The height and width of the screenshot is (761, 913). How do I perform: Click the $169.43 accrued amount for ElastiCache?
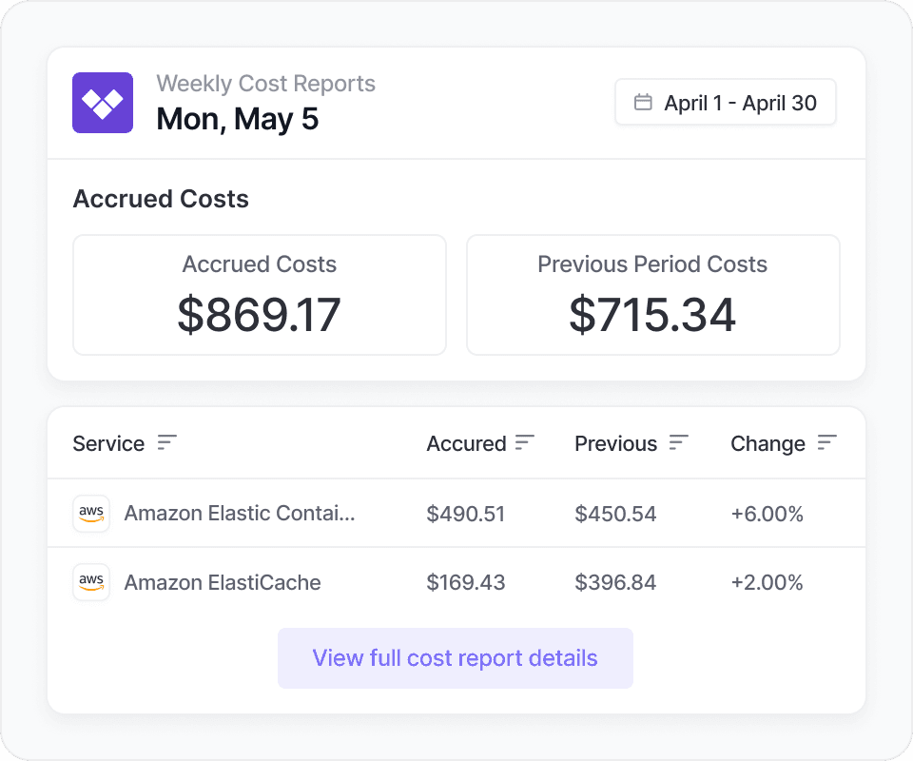coord(466,582)
